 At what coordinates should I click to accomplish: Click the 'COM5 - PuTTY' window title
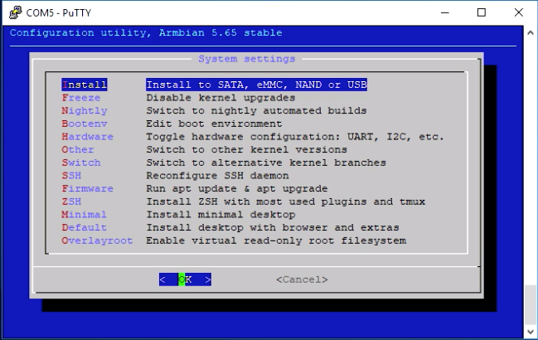point(59,13)
